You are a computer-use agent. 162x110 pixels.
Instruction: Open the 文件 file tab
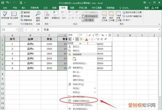coord(5,8)
